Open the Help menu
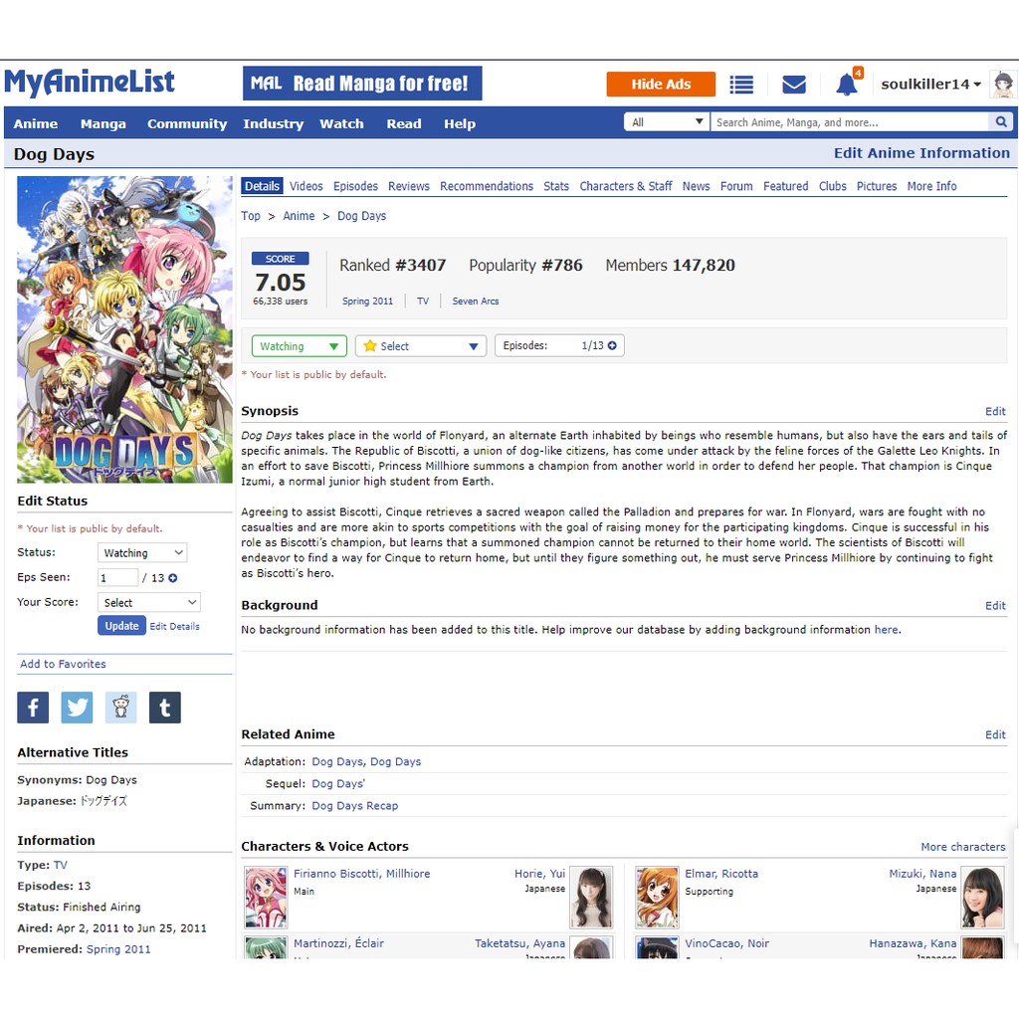The width and height of the screenshot is (1019, 1019). click(x=460, y=123)
